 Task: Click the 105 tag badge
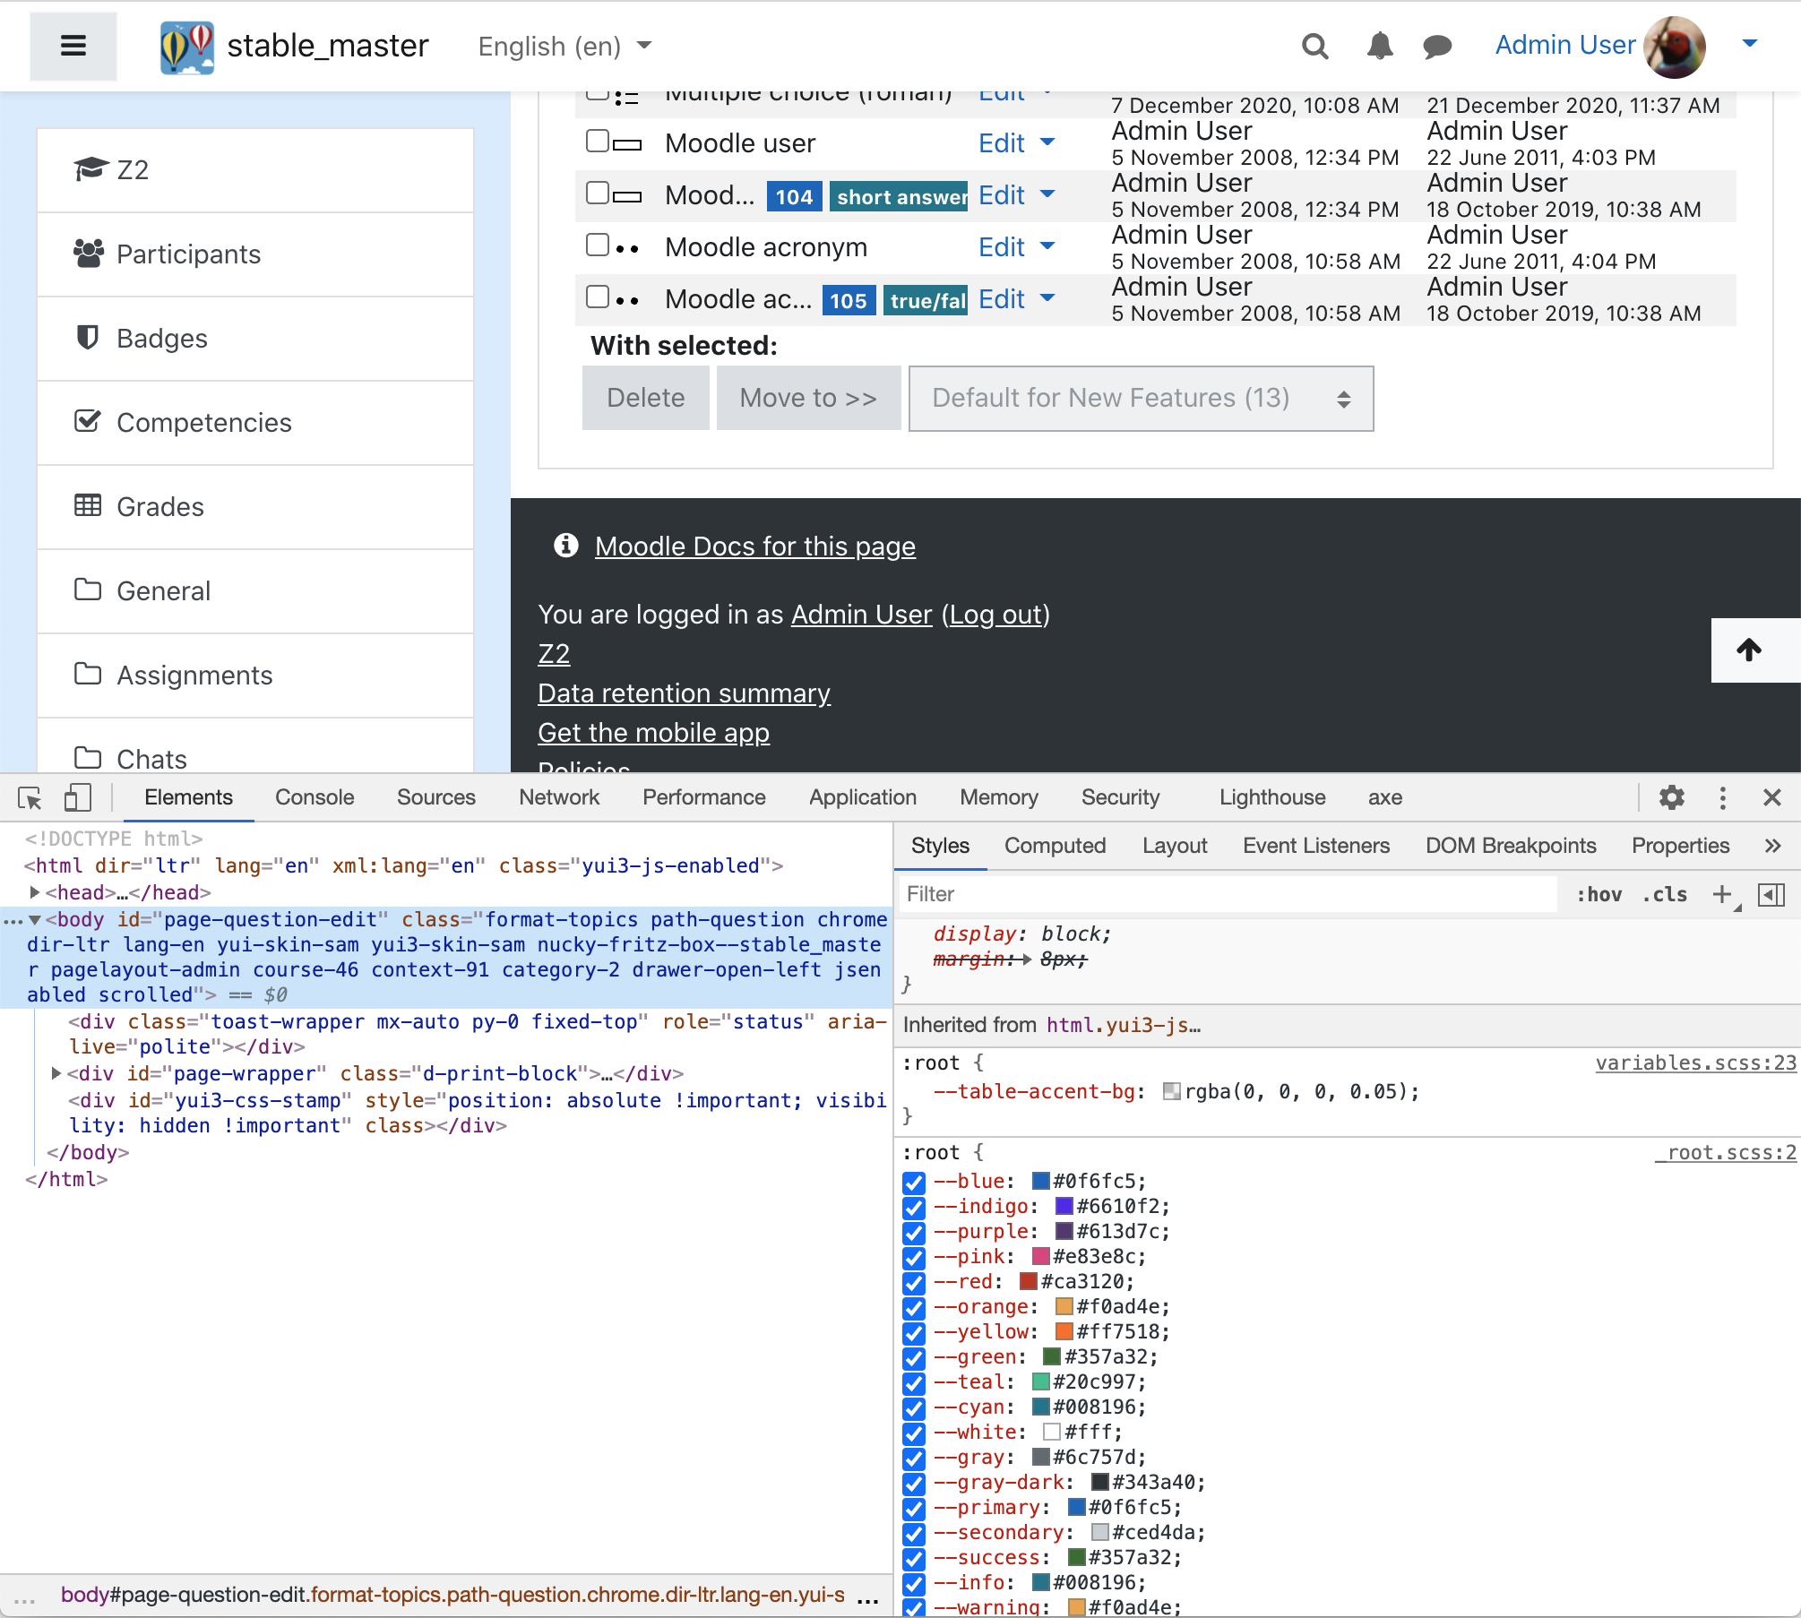[849, 301]
